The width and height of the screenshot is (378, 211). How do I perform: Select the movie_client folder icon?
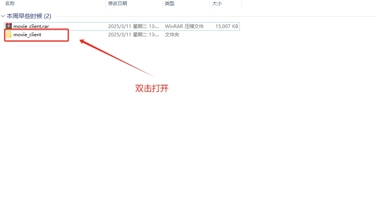pyautogui.click(x=9, y=35)
